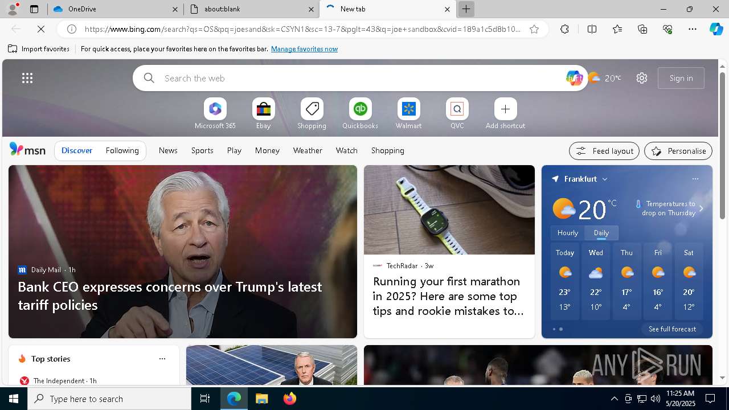729x410 pixels.
Task: Select the Following feed tab
Action: pyautogui.click(x=122, y=150)
